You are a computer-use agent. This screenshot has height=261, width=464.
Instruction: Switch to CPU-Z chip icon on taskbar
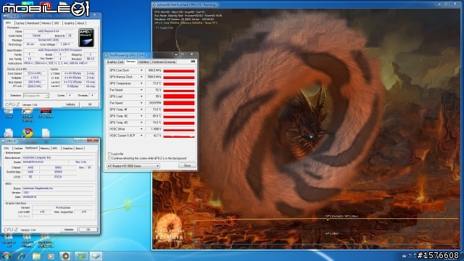pos(96,256)
